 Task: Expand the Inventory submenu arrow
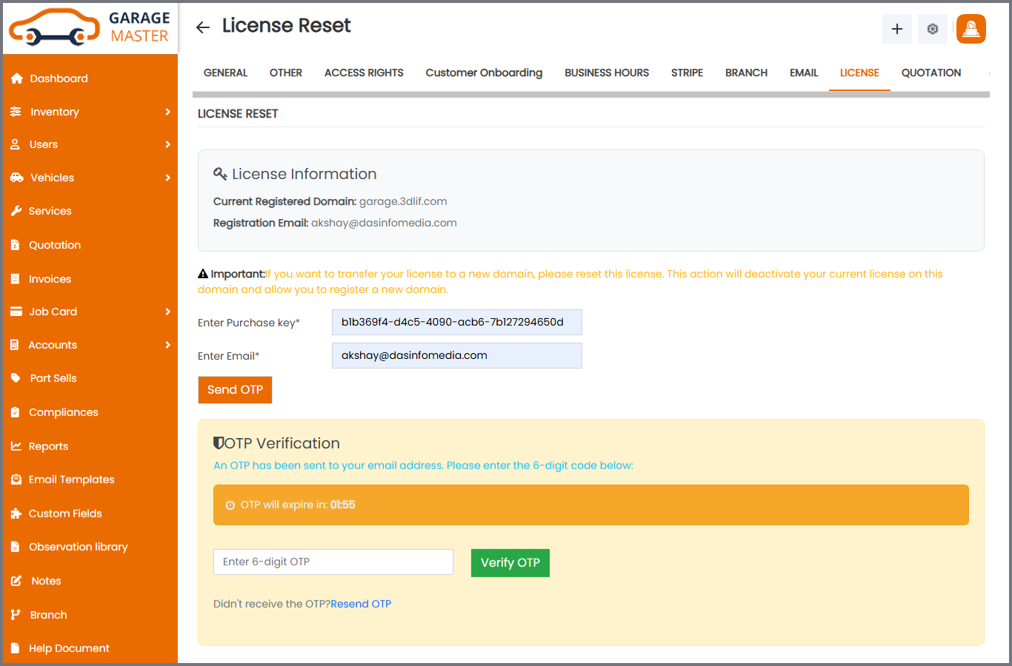click(x=167, y=112)
